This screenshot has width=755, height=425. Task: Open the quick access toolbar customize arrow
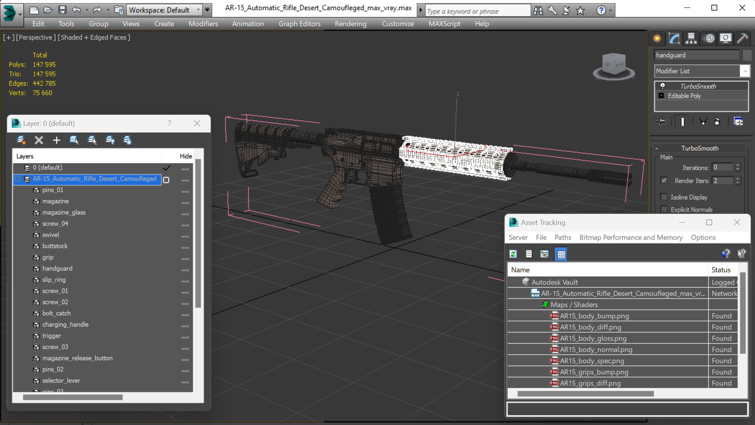coord(207,10)
